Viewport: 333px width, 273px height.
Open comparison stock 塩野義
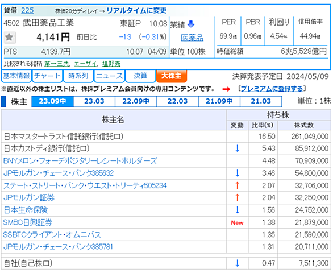(111, 64)
